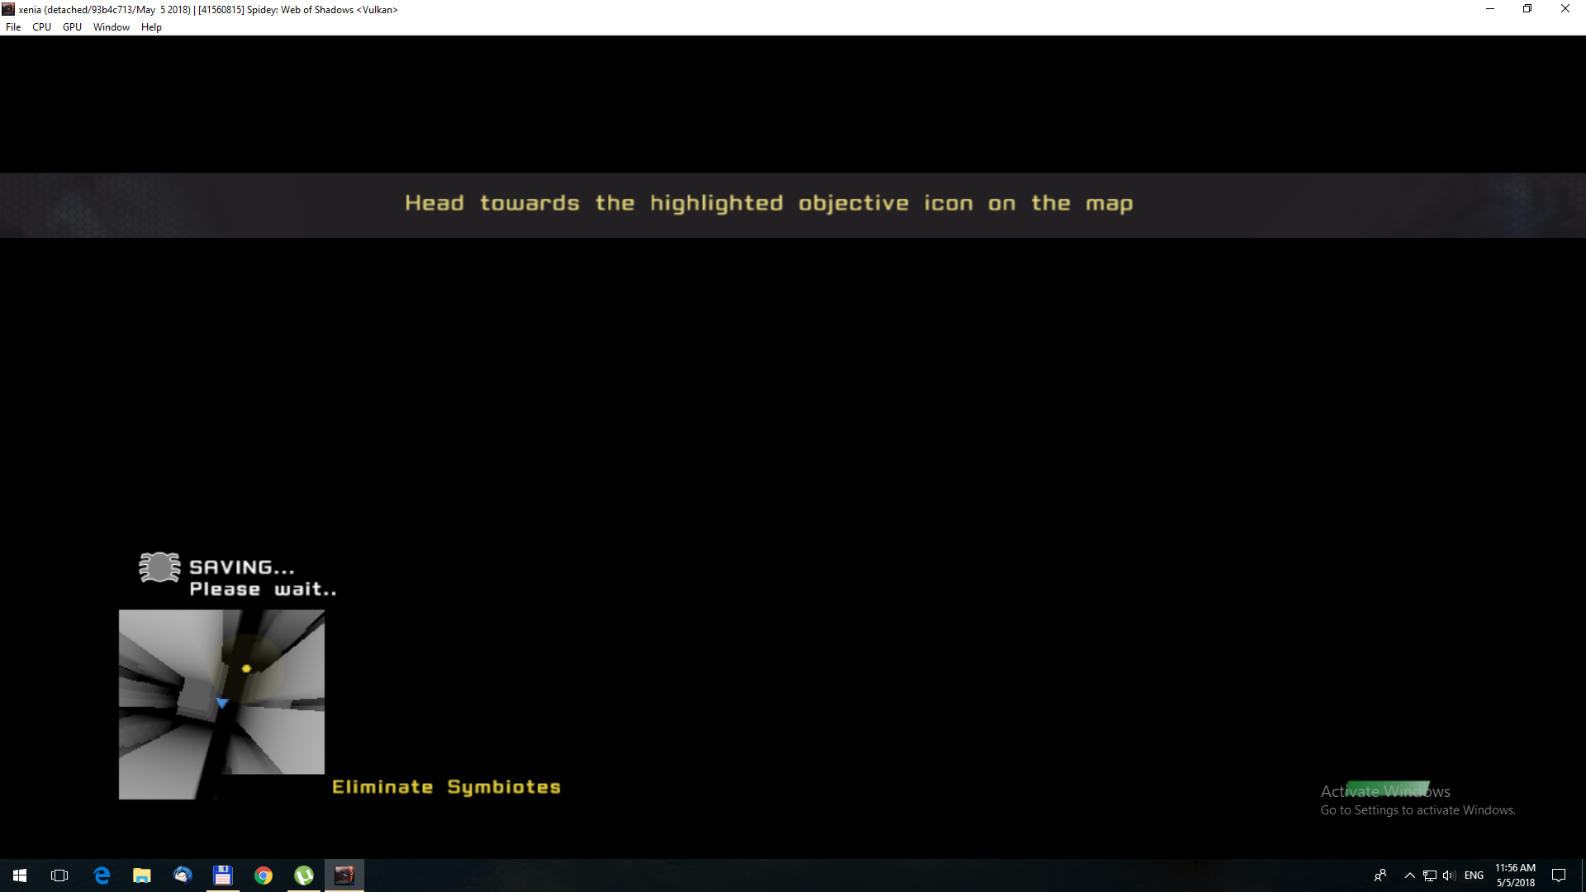Open Thunderbird mail client
Screen dimensions: 1586x892
(x=182, y=875)
